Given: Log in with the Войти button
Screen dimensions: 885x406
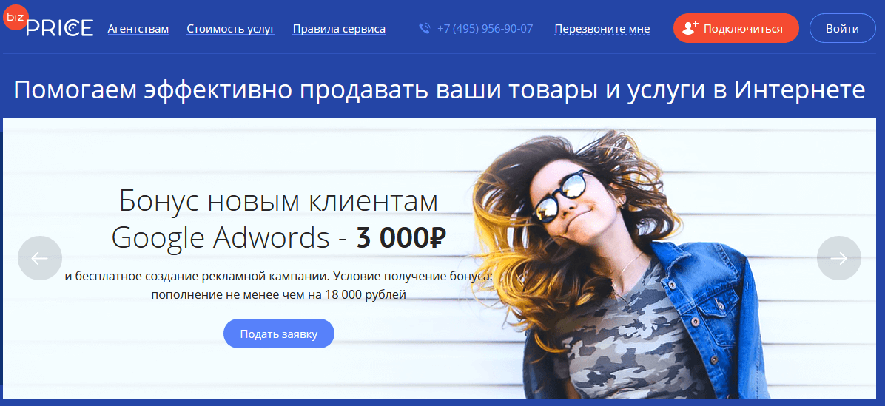Looking at the screenshot, I should click(842, 28).
